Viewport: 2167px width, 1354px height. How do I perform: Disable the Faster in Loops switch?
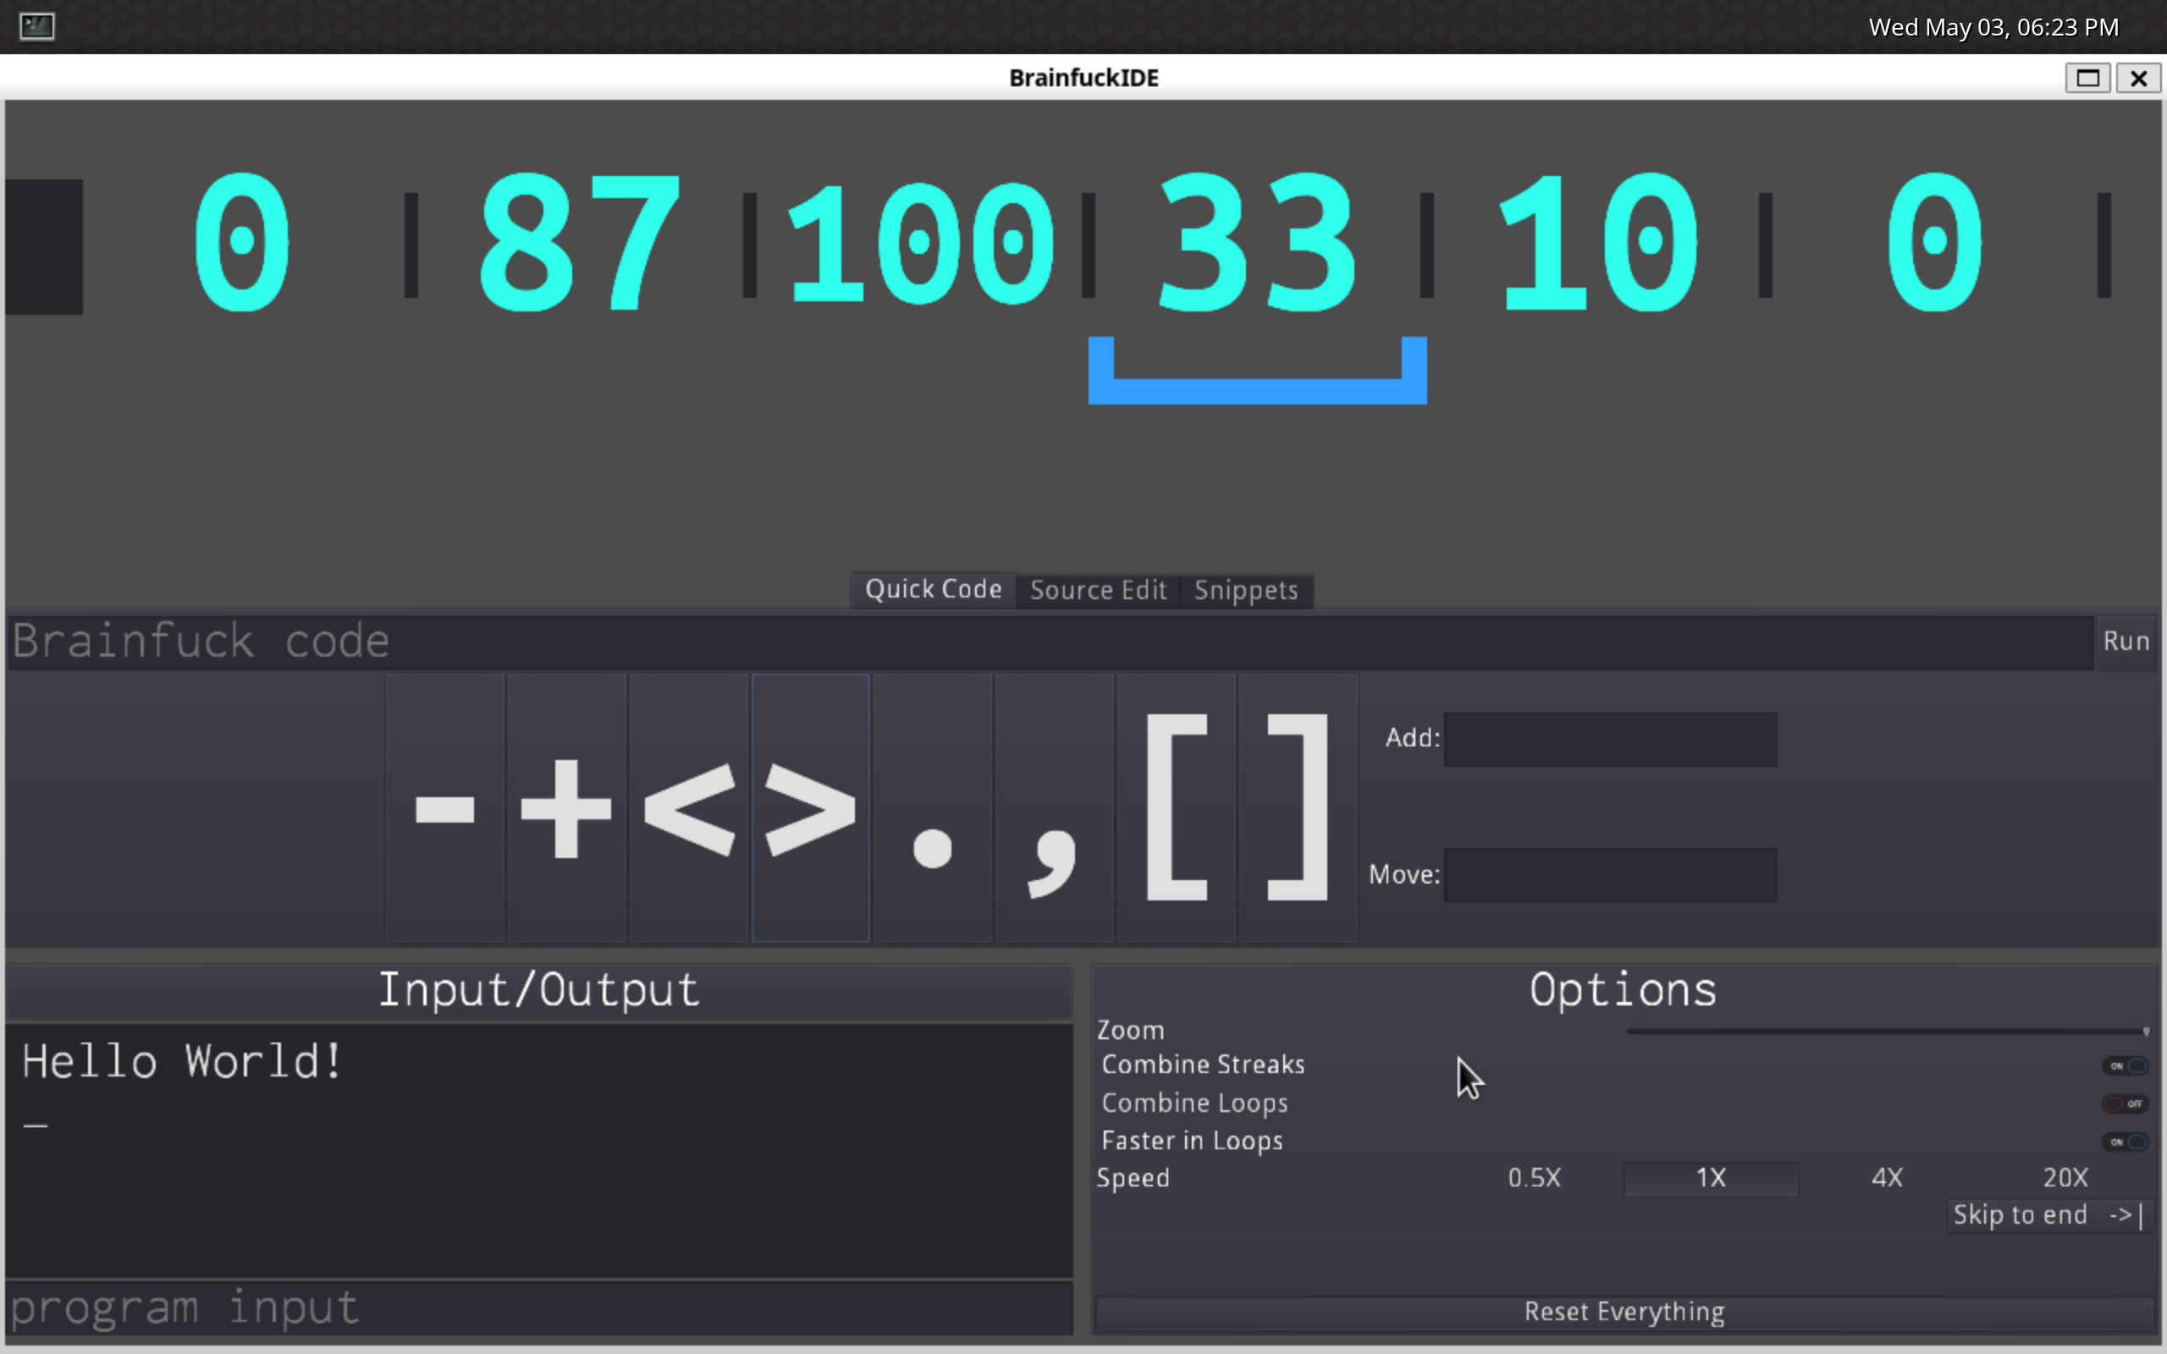[x=2124, y=1142]
